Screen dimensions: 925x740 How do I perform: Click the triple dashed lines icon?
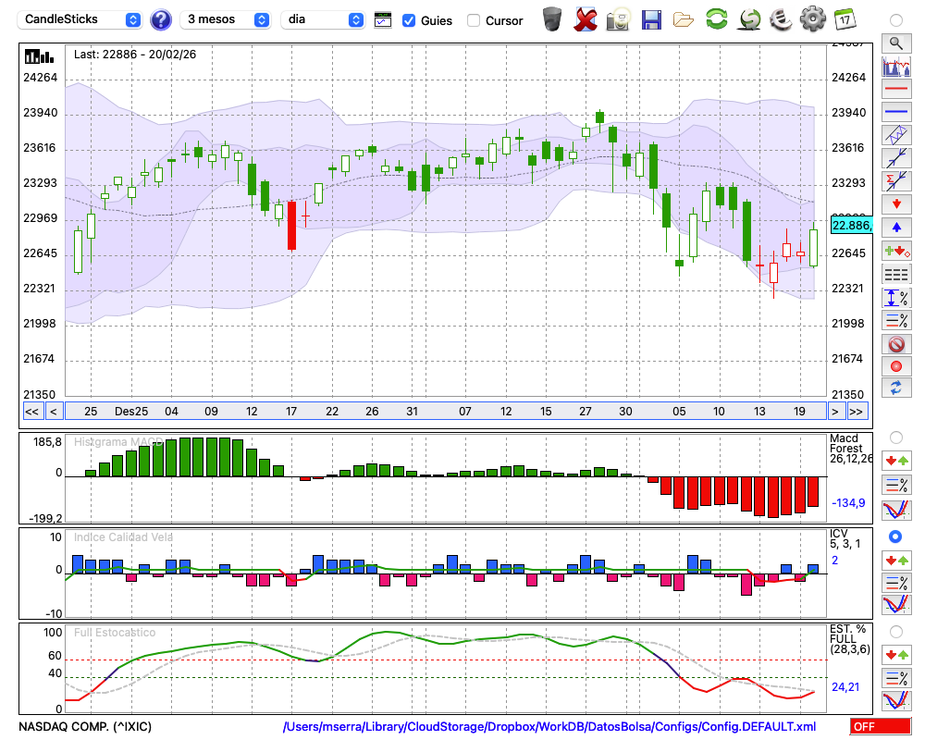pyautogui.click(x=896, y=274)
